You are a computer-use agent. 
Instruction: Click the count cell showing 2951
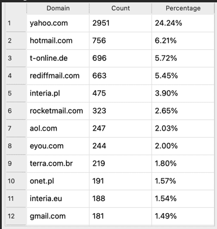coord(120,23)
